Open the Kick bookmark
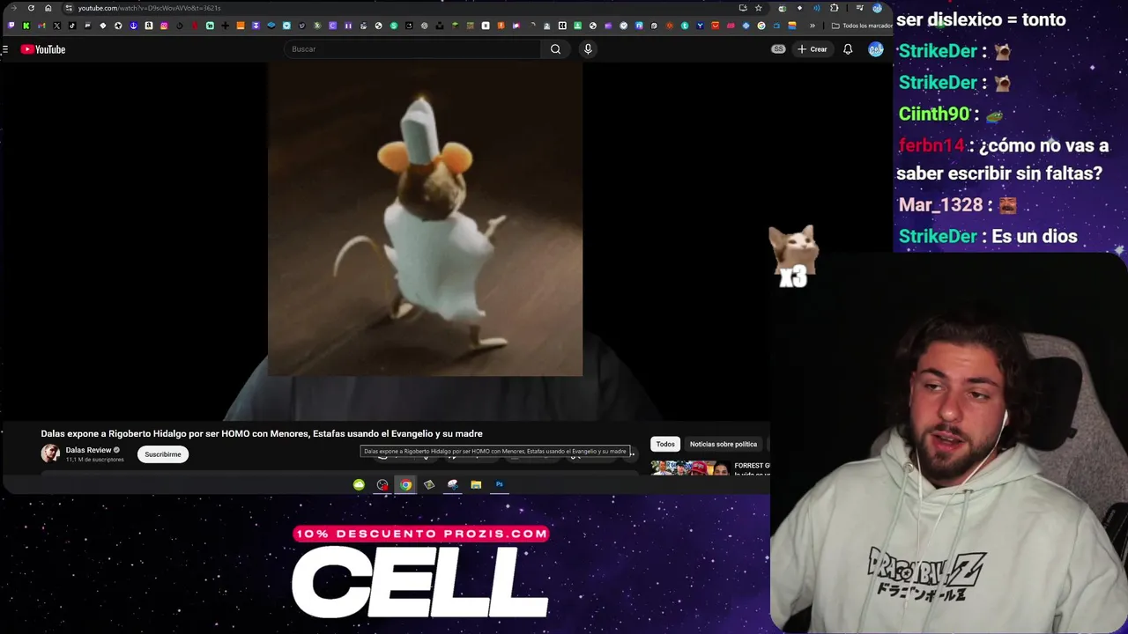 point(26,26)
